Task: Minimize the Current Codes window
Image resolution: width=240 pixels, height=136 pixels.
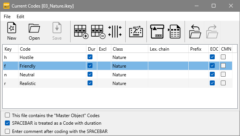Action: (197, 6)
